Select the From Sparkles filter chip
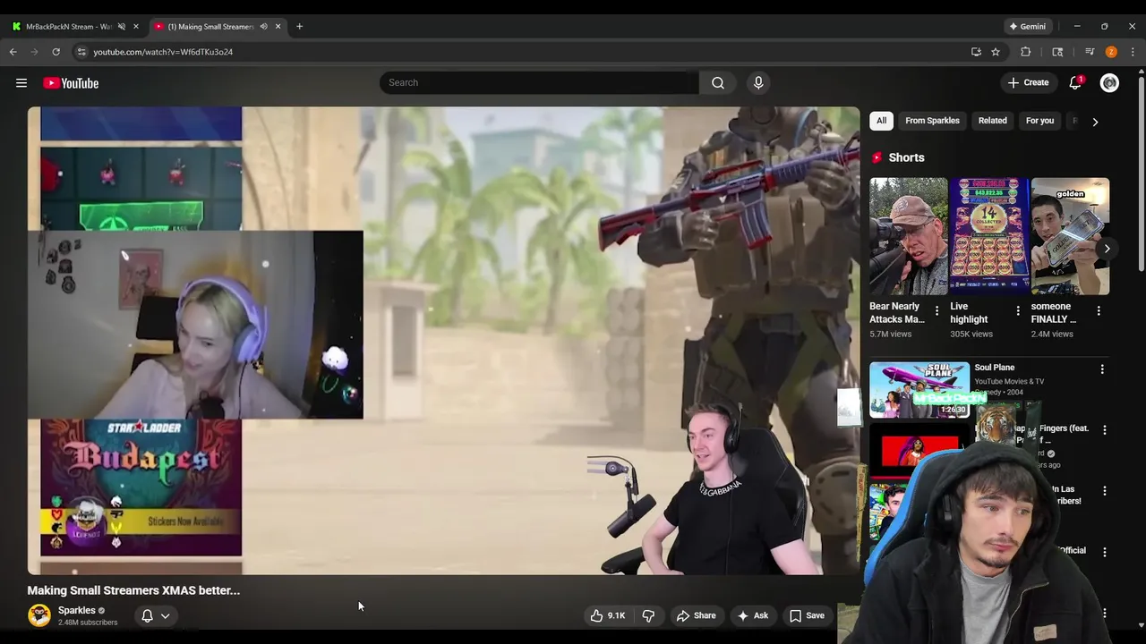Viewport: 1146px width, 644px height. coord(932,121)
